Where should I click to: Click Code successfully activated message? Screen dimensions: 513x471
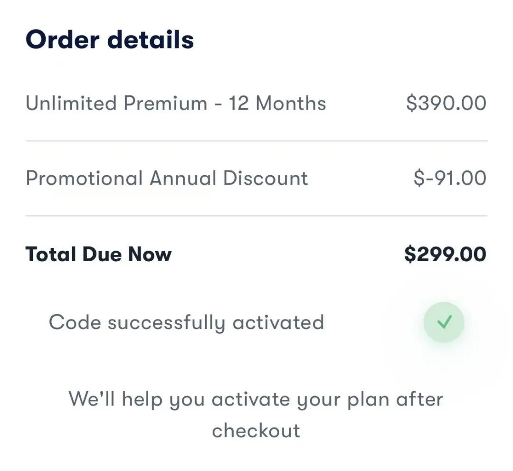click(x=186, y=322)
